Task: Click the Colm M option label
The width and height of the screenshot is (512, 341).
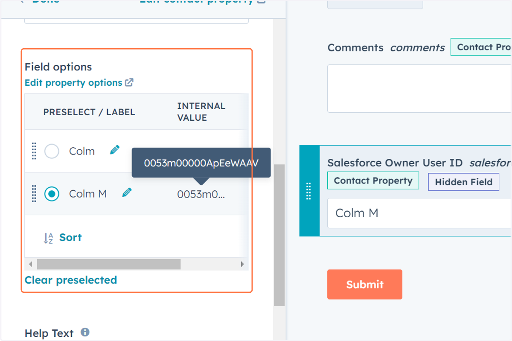Action: click(88, 194)
